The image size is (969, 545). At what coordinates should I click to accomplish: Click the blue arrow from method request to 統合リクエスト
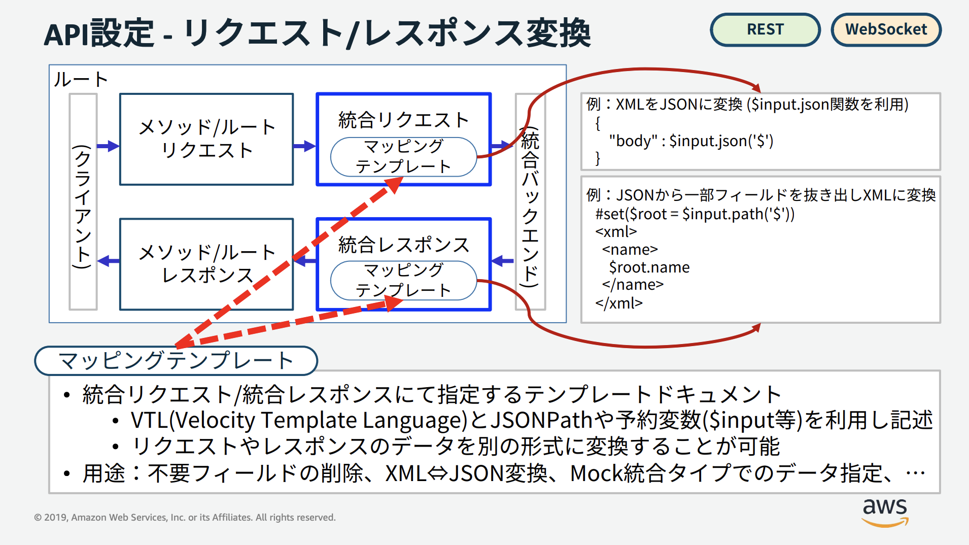[304, 146]
